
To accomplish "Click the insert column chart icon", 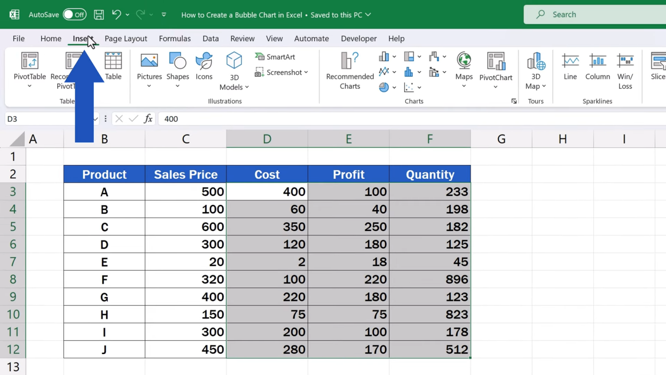I will (x=383, y=56).
